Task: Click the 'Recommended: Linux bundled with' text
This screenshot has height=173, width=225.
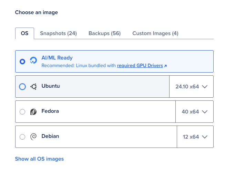Action: point(79,66)
